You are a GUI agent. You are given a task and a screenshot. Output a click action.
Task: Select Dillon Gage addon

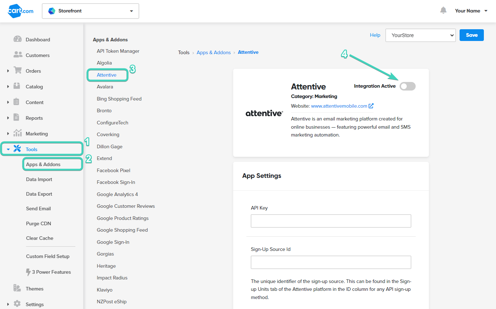coord(110,146)
